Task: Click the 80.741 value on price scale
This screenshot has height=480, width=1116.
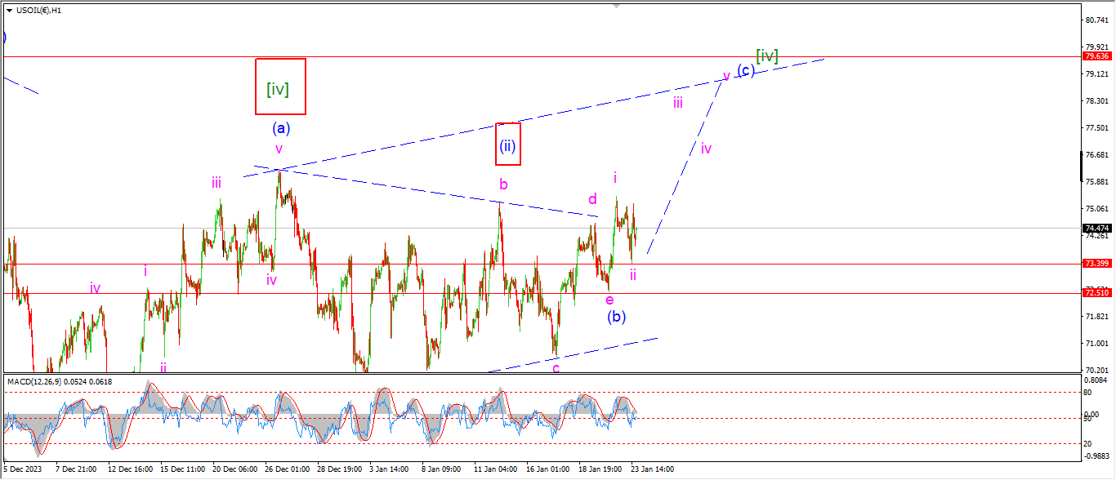Action: pyautogui.click(x=1096, y=20)
